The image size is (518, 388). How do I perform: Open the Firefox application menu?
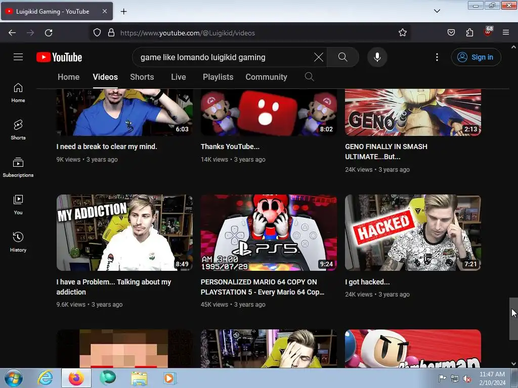pos(506,33)
